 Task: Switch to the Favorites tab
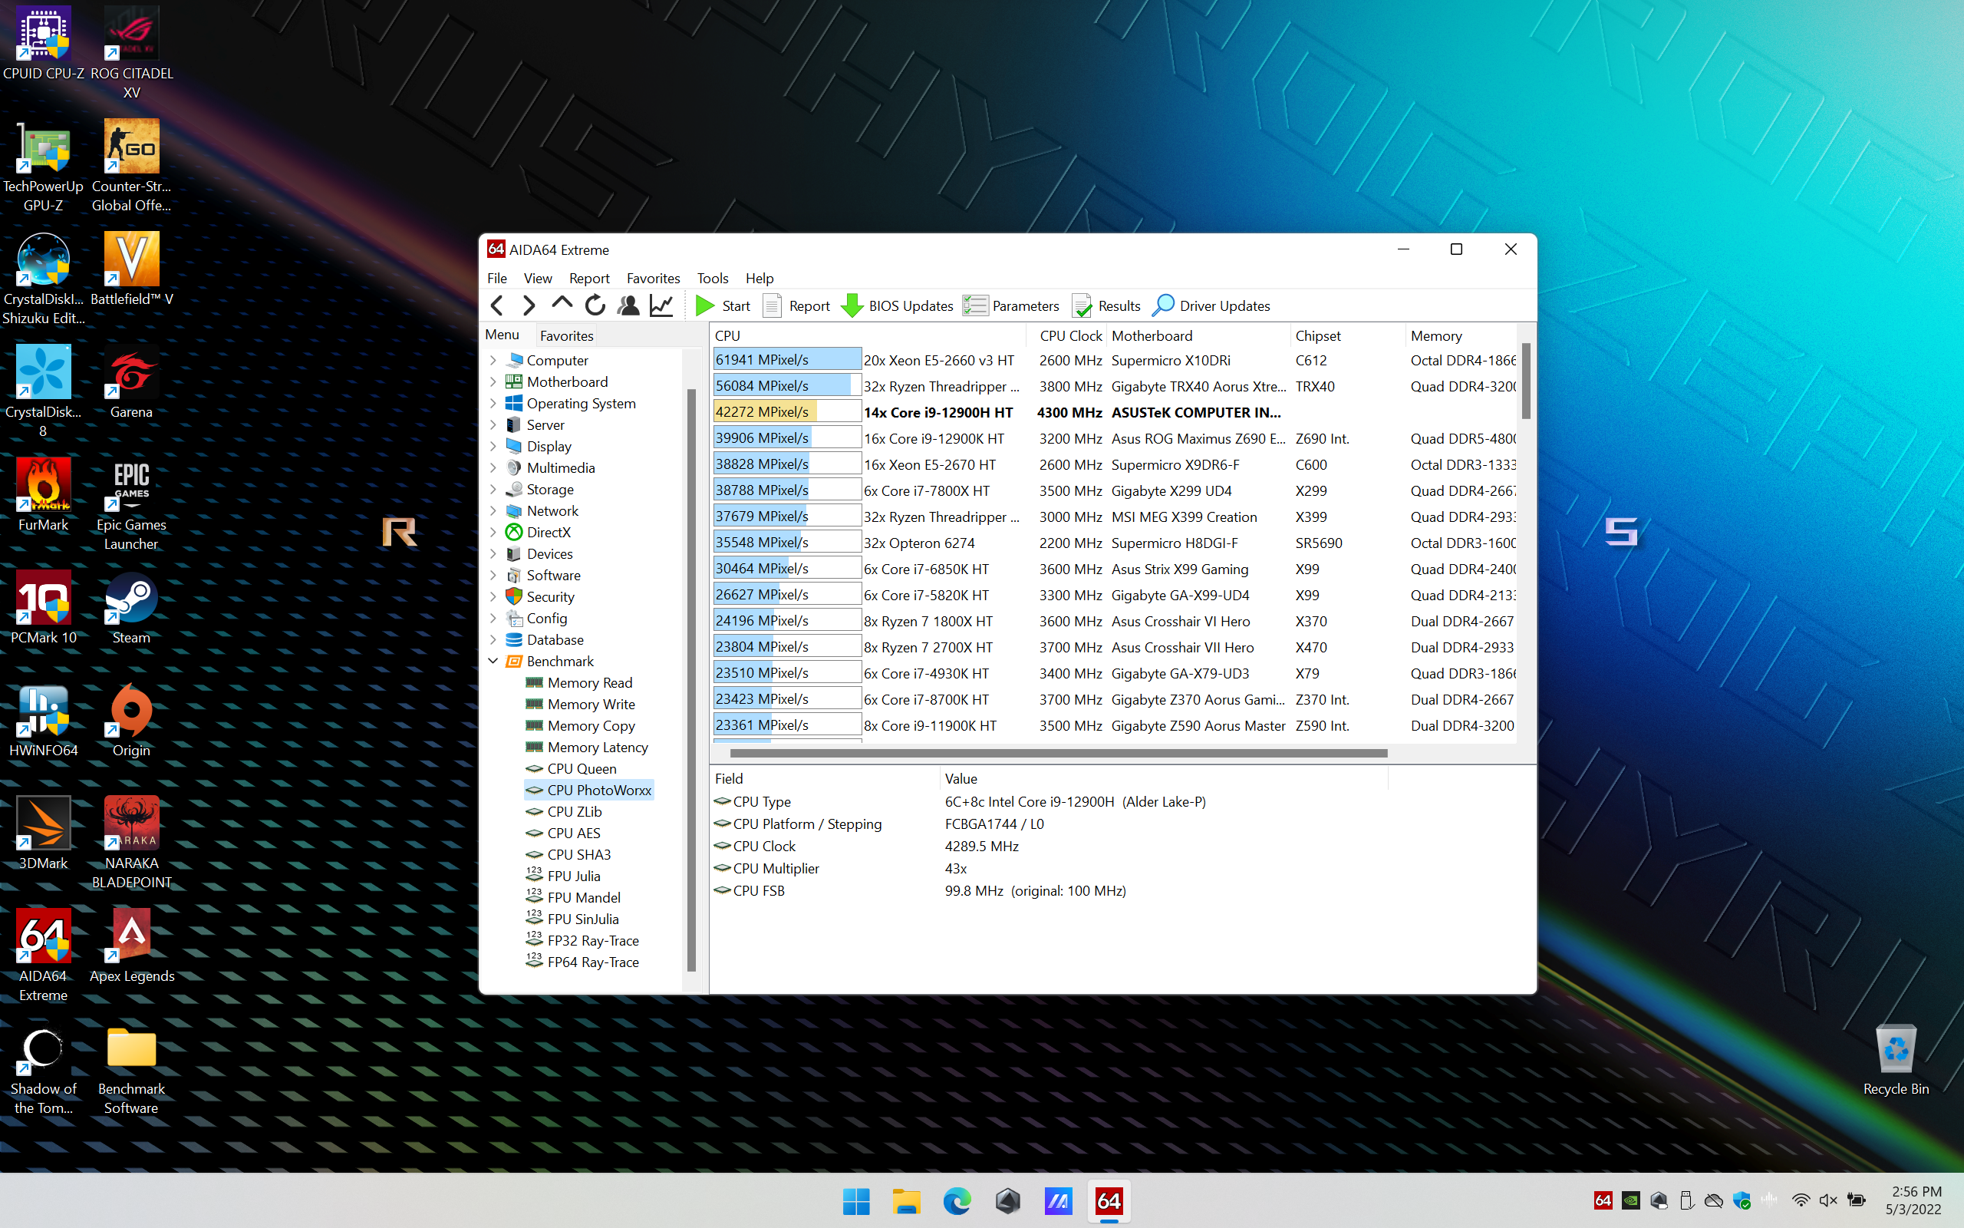(566, 335)
